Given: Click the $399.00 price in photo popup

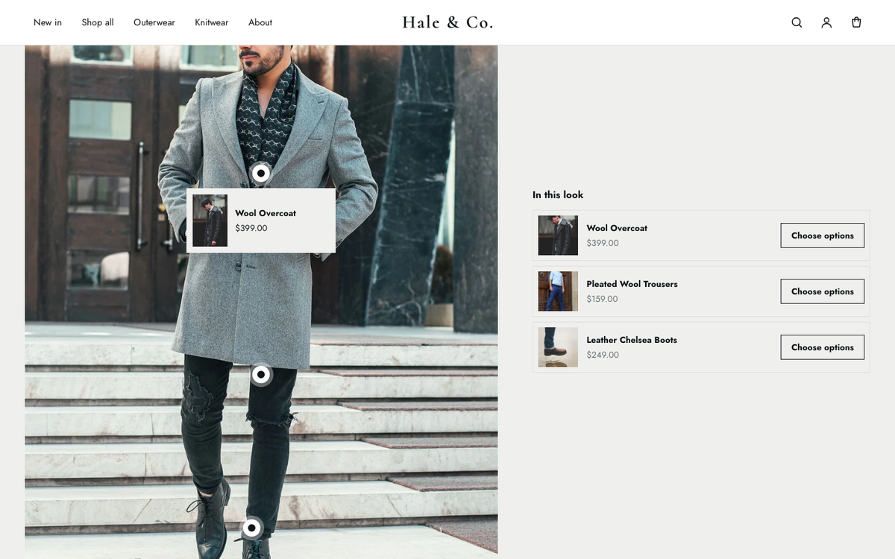Looking at the screenshot, I should 251,228.
